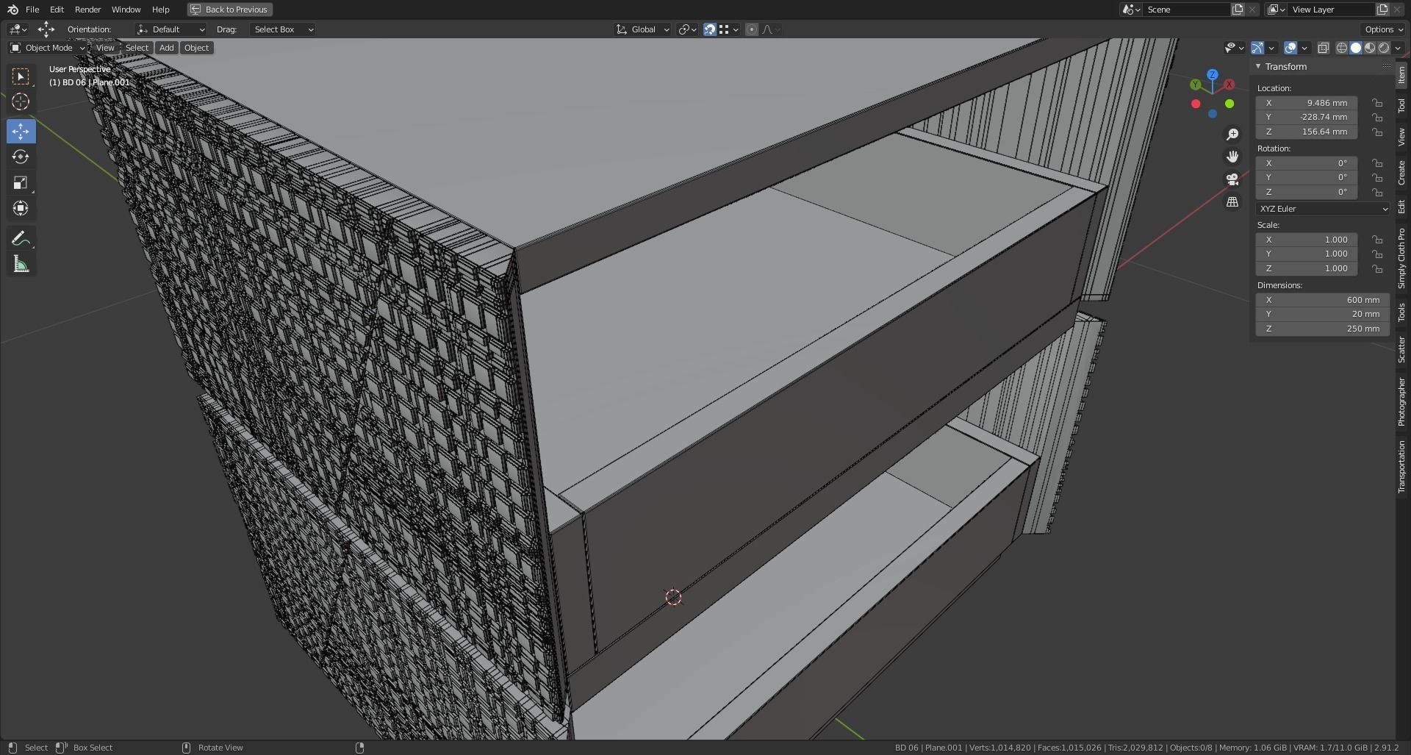The height and width of the screenshot is (755, 1411).
Task: Toggle X-ray mode
Action: point(1323,48)
